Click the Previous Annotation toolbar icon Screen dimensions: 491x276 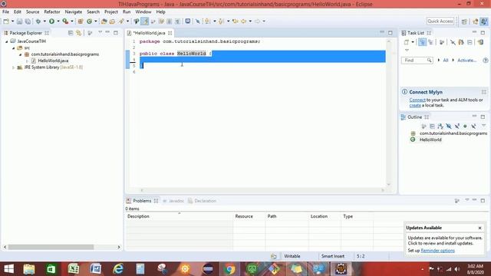(221, 21)
